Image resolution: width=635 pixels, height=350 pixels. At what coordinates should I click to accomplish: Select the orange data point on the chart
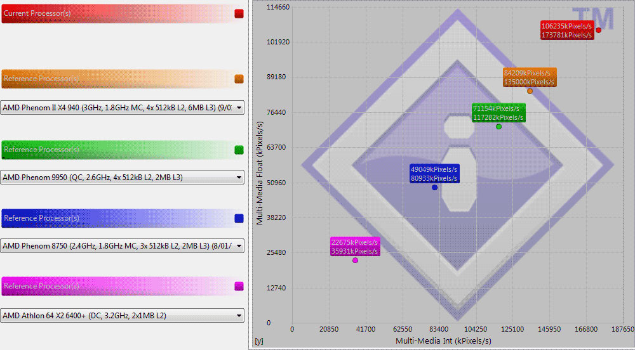[x=530, y=91]
